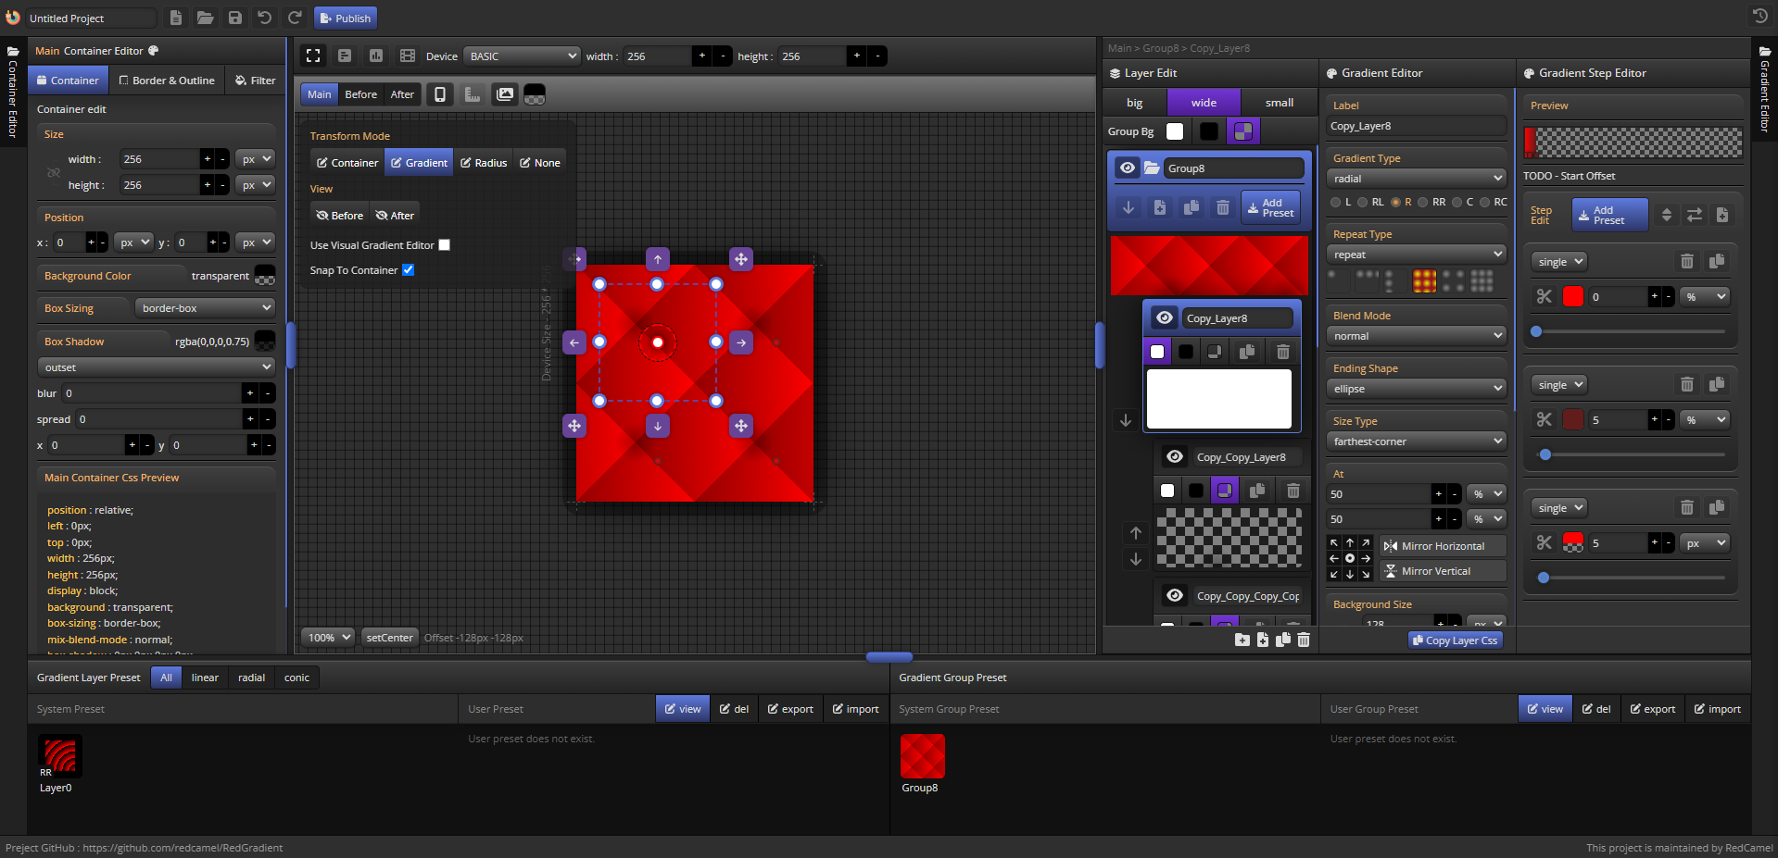Click the fullscreen icon above canvas
Viewport: 1778px width, 858px height.
(313, 56)
